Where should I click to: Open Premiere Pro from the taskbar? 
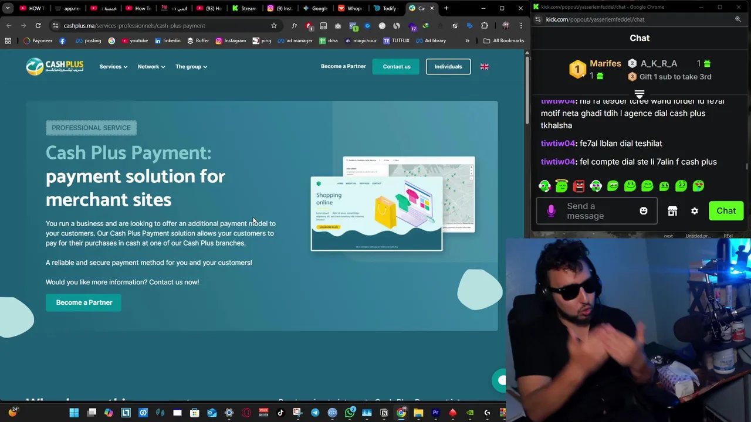(435, 413)
